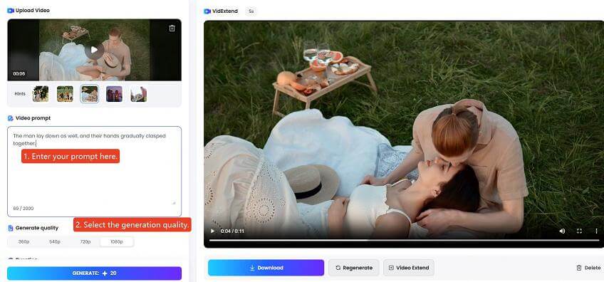604x282 pixels.
Task: Choose 1080p generate quality
Action: click(117, 242)
